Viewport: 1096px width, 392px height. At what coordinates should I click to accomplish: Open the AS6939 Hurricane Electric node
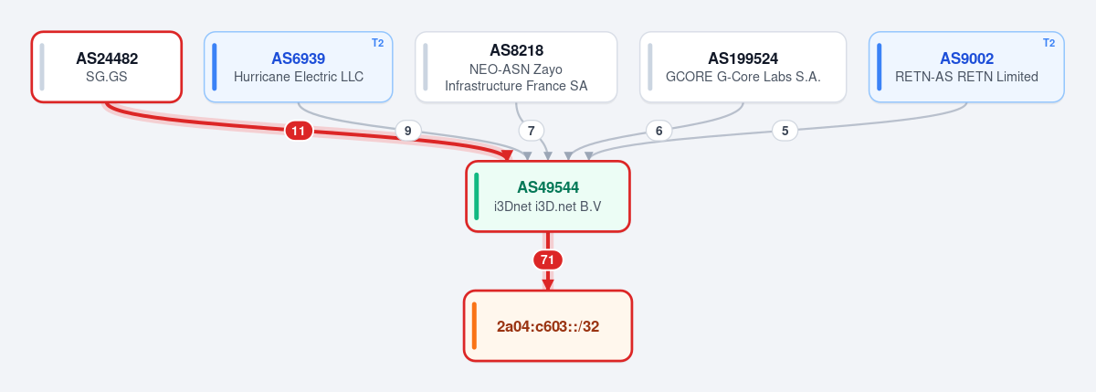tap(299, 67)
